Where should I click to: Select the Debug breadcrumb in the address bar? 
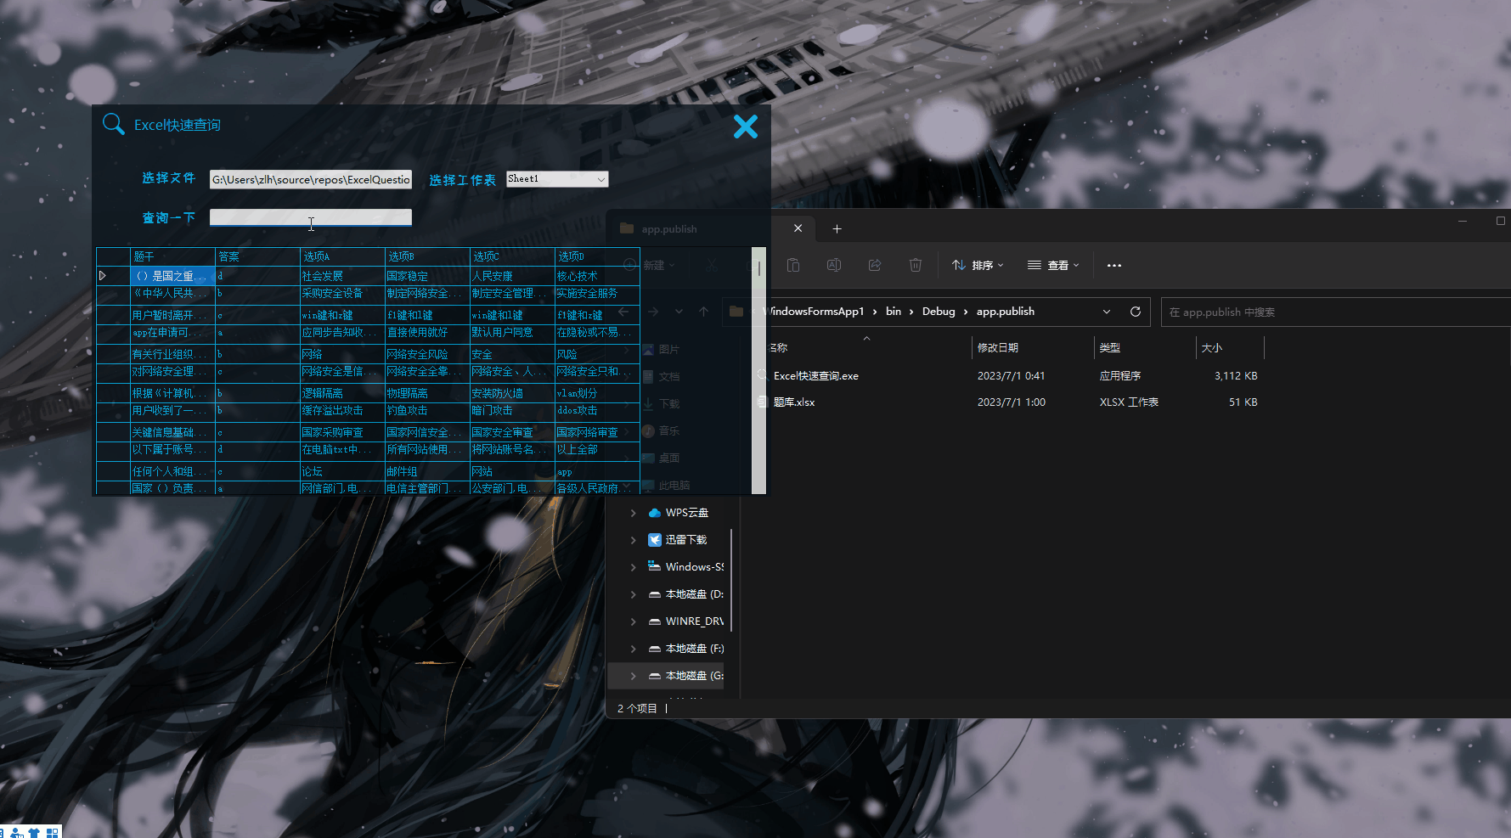[939, 312]
